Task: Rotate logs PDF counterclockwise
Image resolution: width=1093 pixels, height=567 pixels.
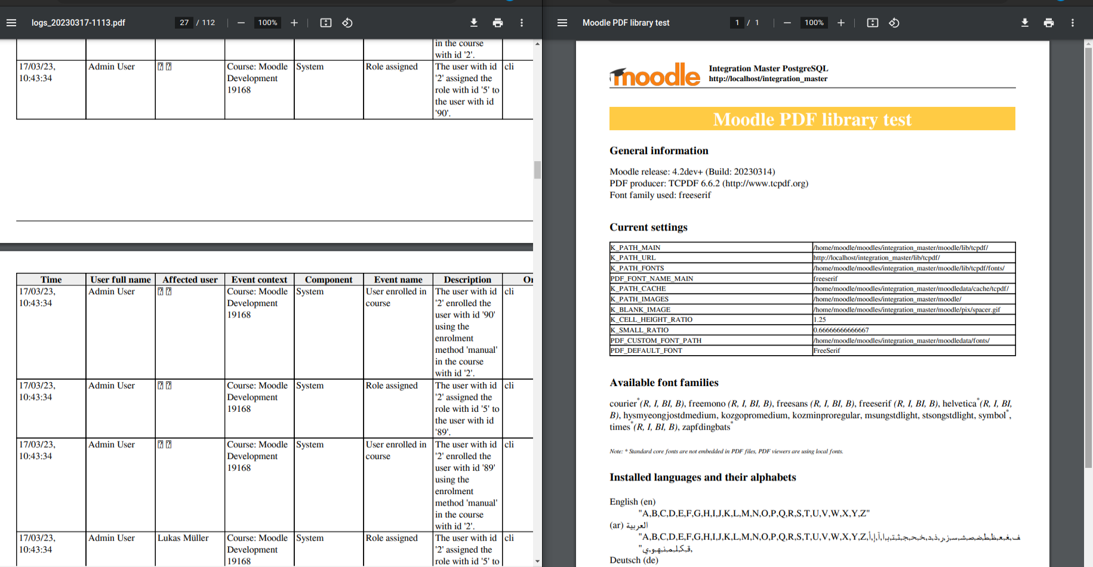Action: 347,23
